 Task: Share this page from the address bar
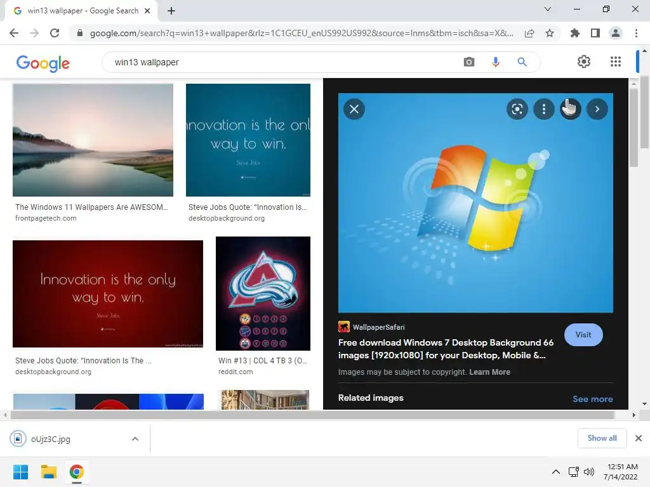[x=529, y=33]
